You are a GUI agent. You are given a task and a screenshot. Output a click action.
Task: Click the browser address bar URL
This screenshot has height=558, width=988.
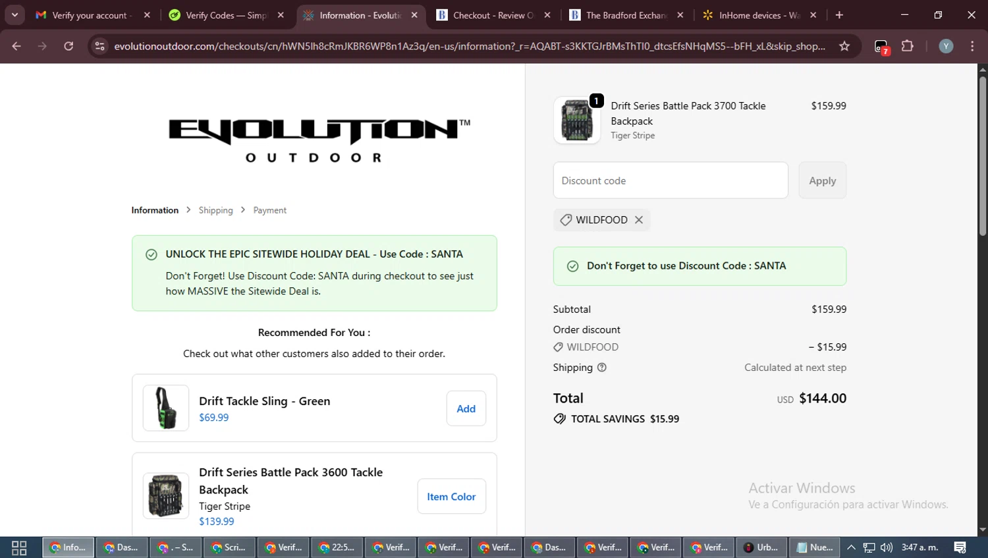pyautogui.click(x=469, y=46)
